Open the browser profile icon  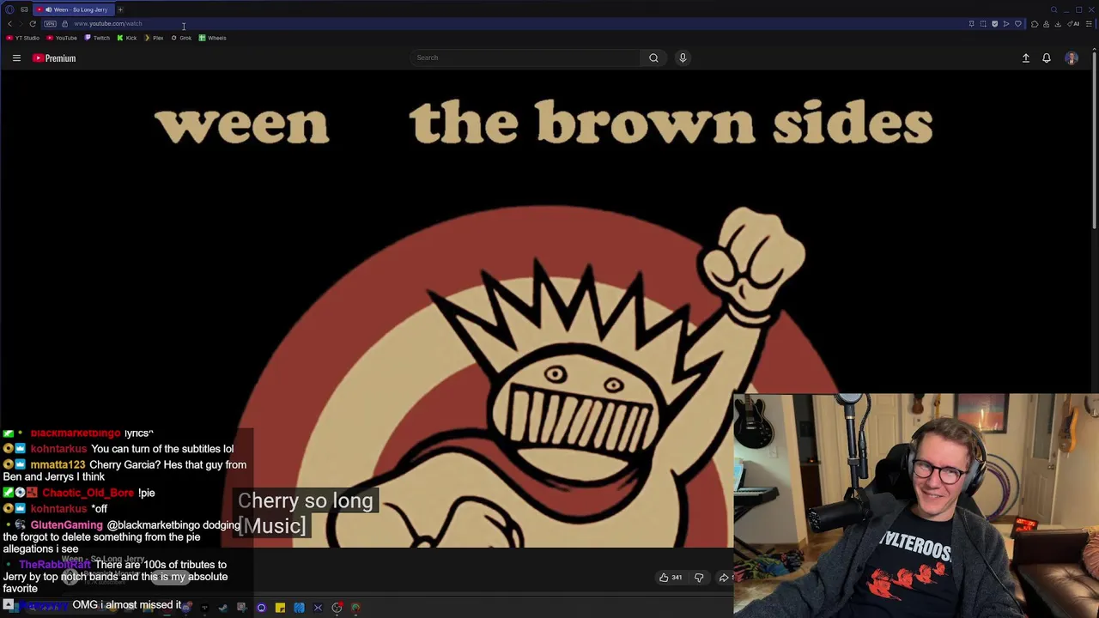coord(1046,24)
